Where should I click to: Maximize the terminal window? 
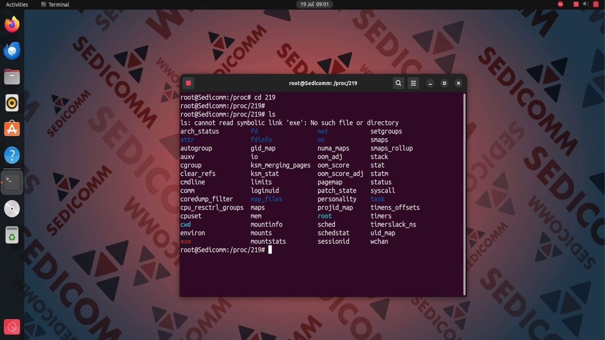pyautogui.click(x=444, y=83)
